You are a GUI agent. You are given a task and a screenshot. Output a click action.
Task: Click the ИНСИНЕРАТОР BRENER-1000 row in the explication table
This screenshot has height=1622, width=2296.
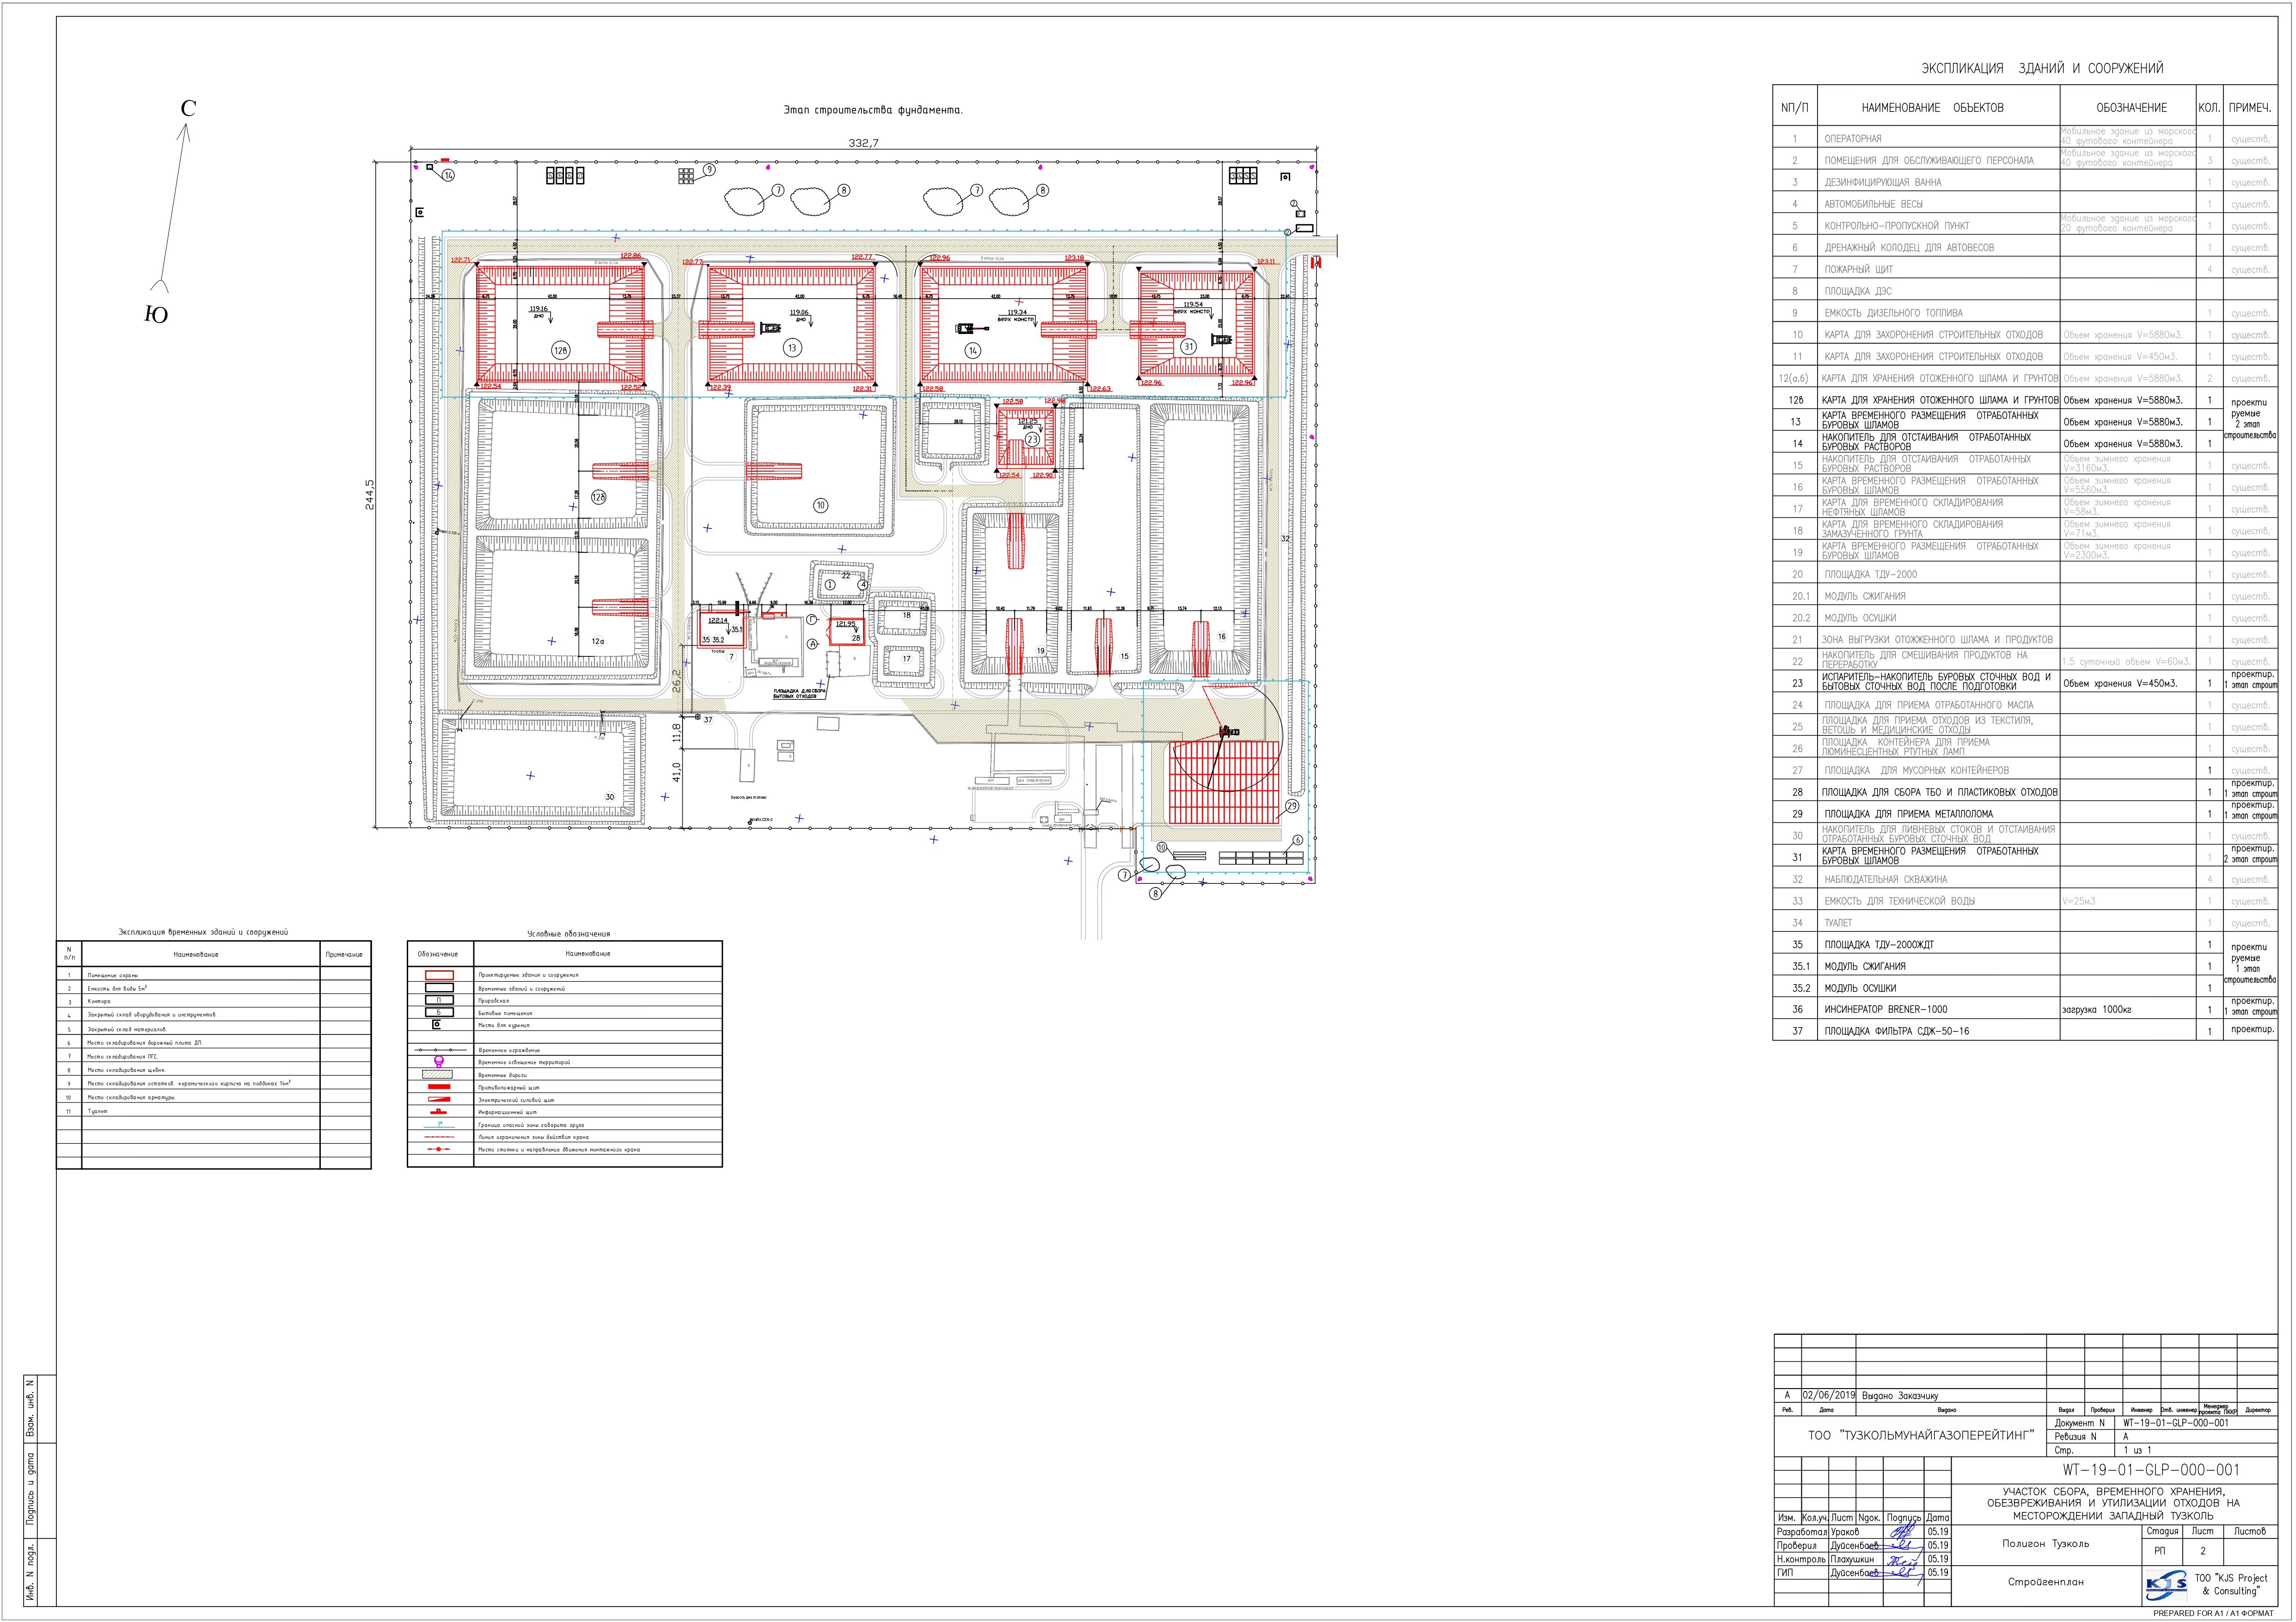(1886, 1010)
